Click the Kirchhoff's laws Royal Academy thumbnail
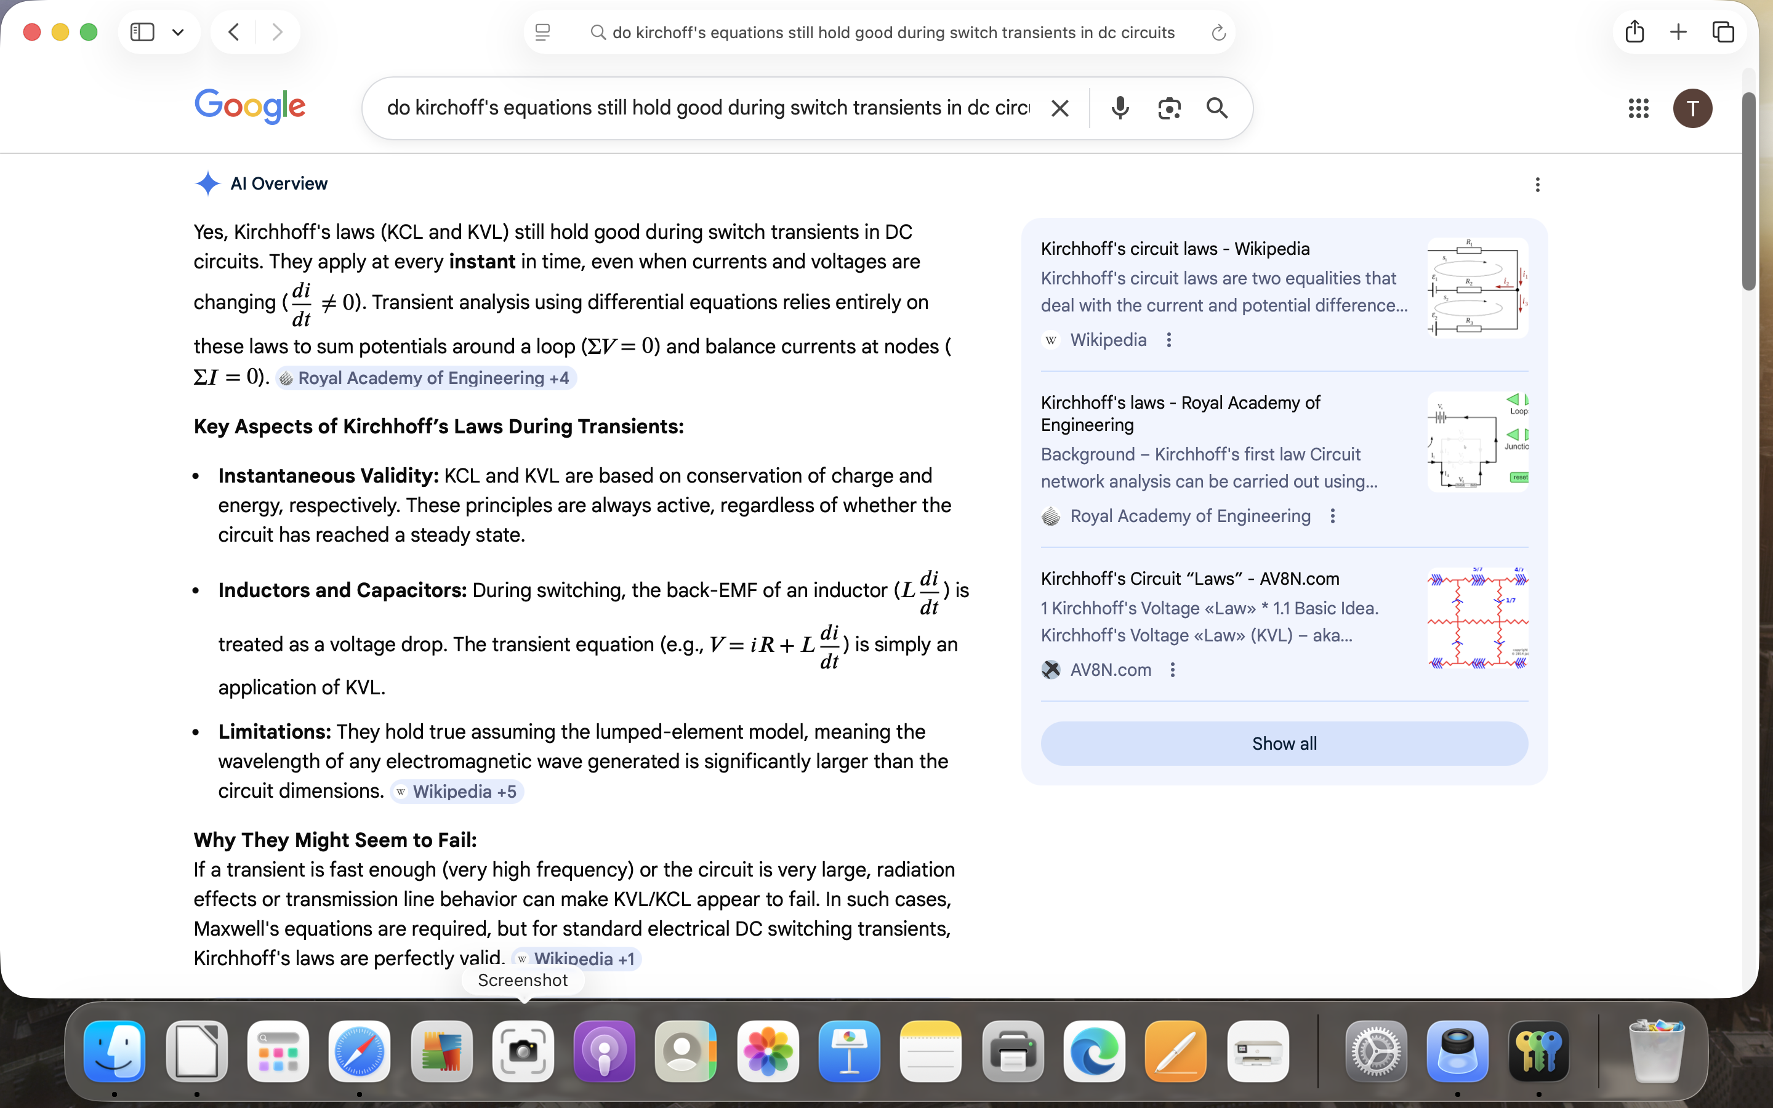1773x1108 pixels. [x=1477, y=442]
